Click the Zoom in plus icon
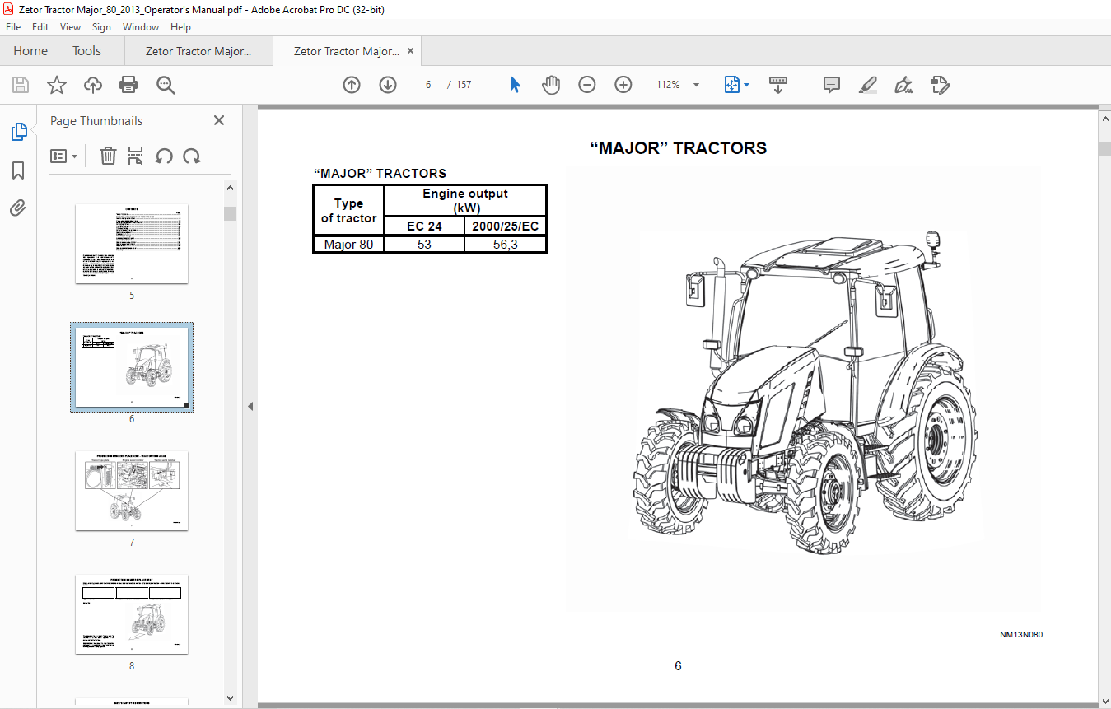The image size is (1111, 709). coord(623,85)
